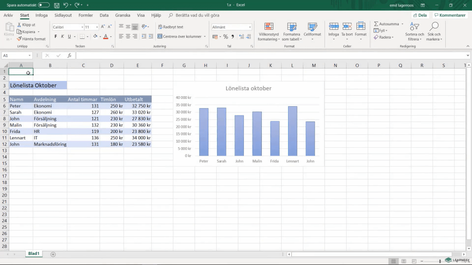
Task: Right-align cell text
Action: point(135,36)
